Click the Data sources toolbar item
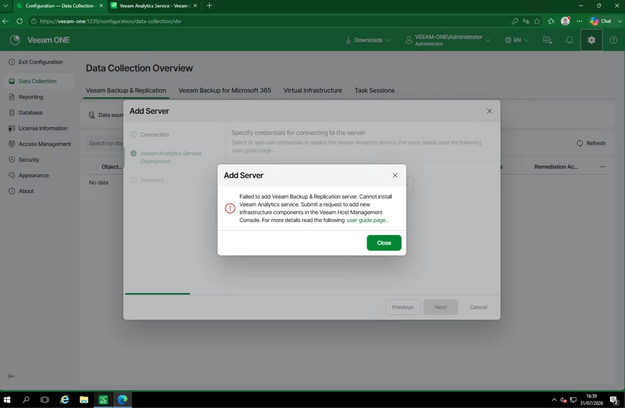Viewport: 625px width, 408px height. point(106,115)
